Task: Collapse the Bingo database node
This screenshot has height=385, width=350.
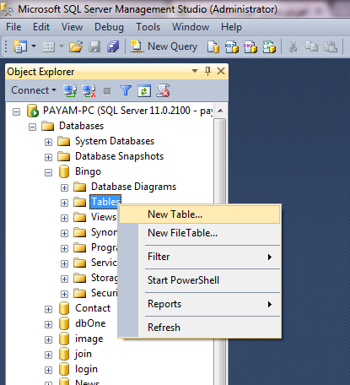Action: click(48, 172)
